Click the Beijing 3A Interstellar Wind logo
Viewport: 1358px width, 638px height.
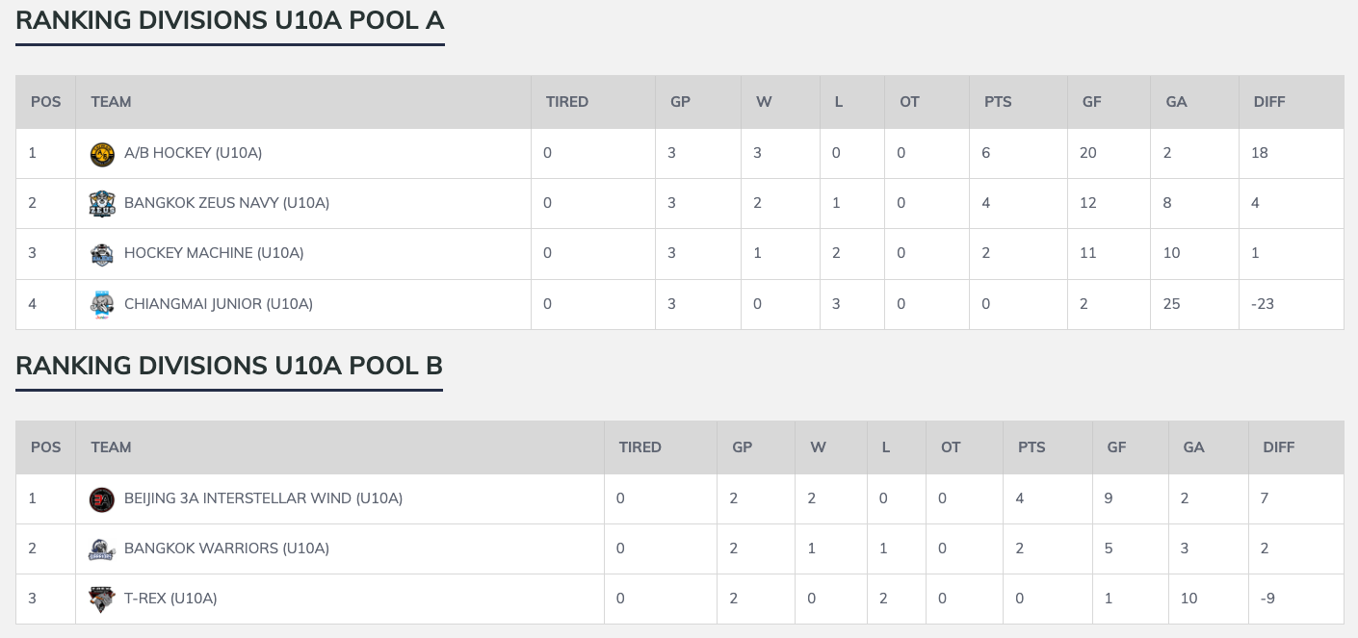click(102, 499)
